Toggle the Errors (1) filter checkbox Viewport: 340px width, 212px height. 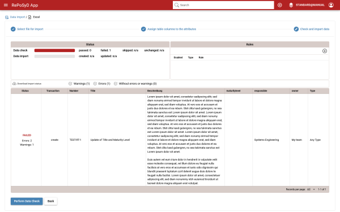tap(95, 84)
